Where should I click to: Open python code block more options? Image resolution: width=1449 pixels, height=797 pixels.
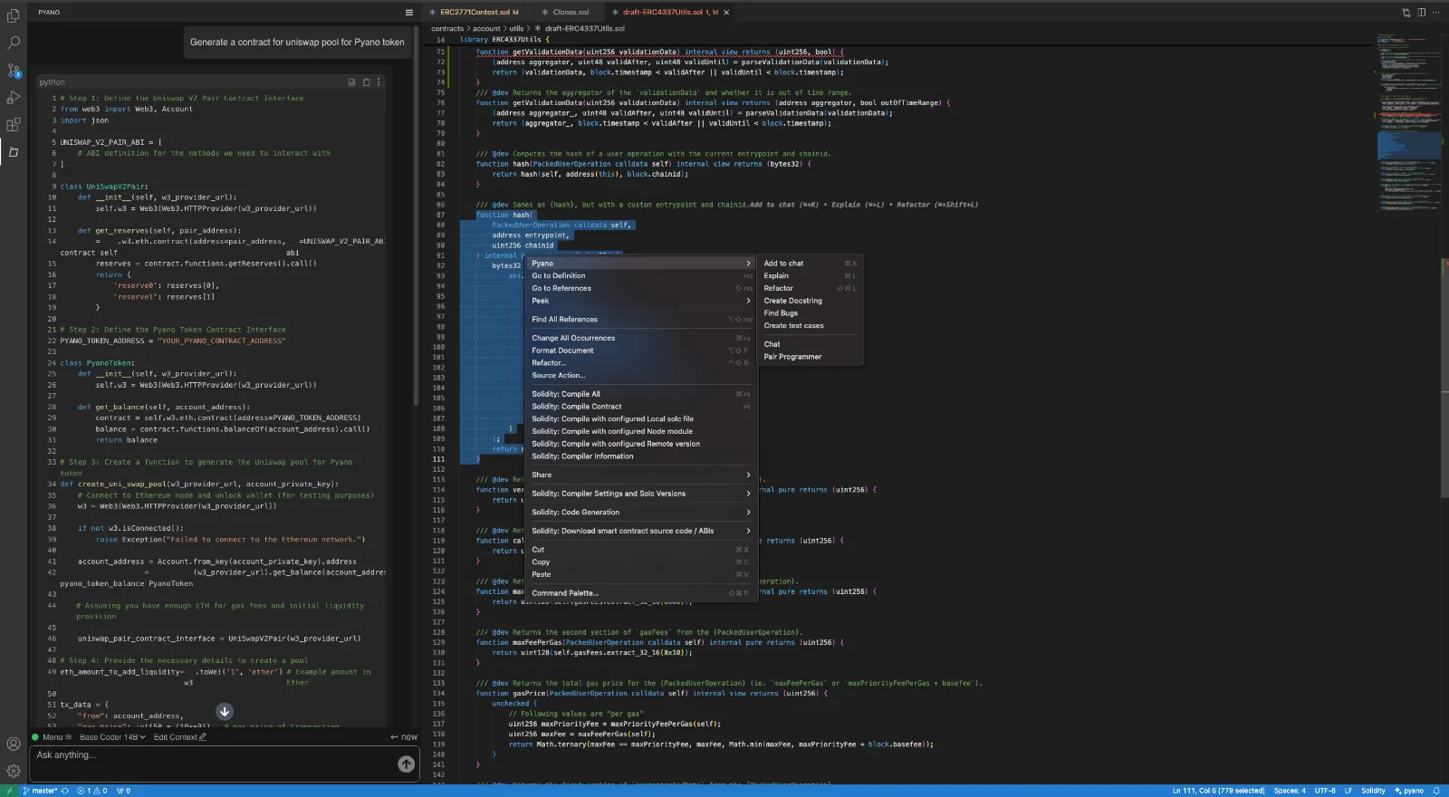[x=379, y=82]
